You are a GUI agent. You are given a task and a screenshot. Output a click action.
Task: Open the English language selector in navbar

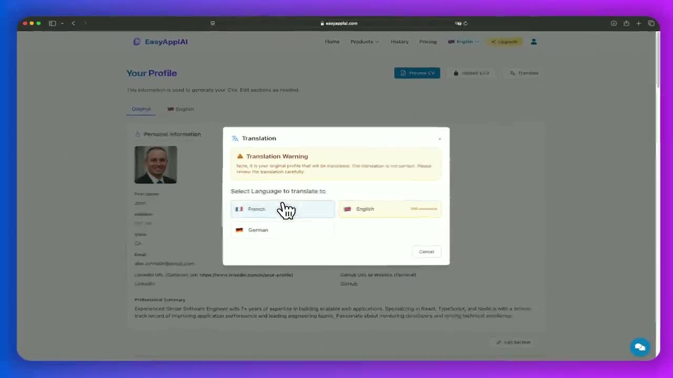click(x=463, y=41)
